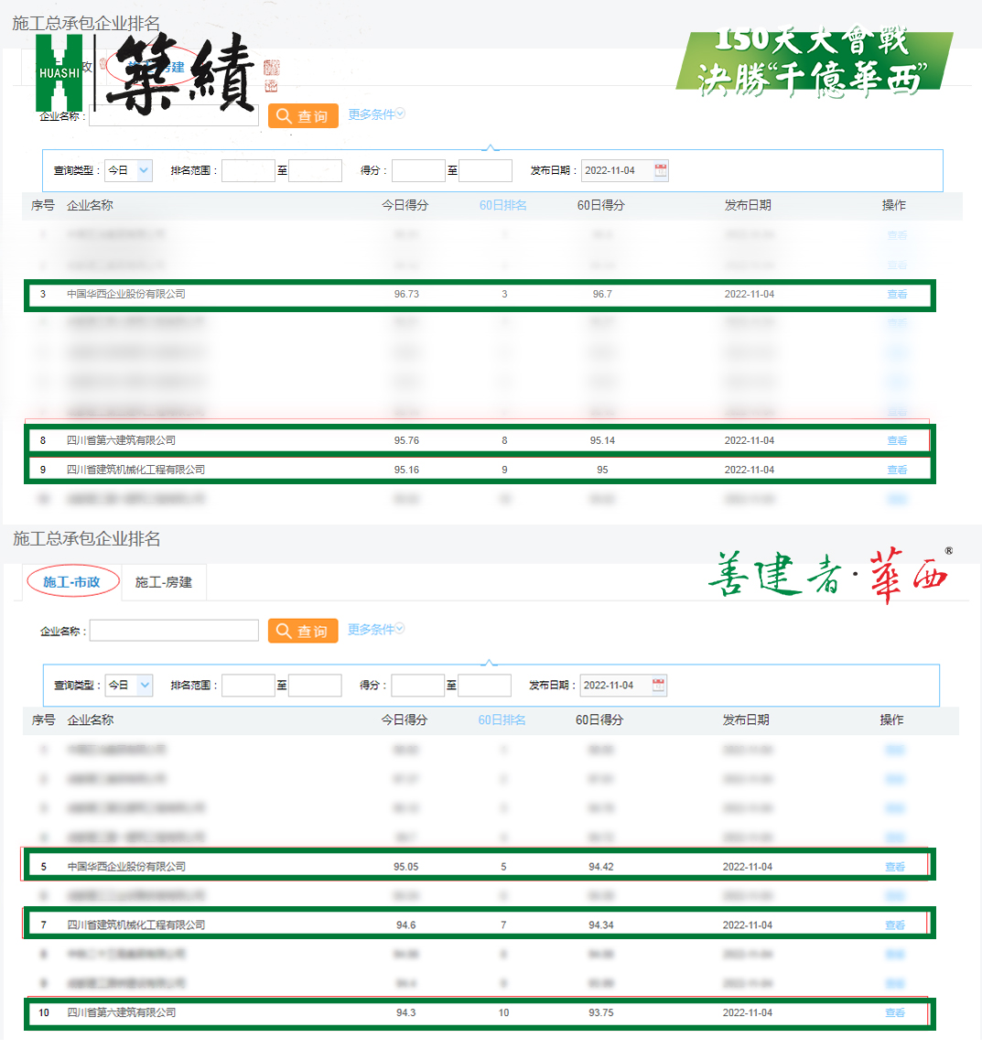Open the 今日 查询类型 dropdown in upper panel
Viewport: 982px width, 1049px height.
pos(129,170)
